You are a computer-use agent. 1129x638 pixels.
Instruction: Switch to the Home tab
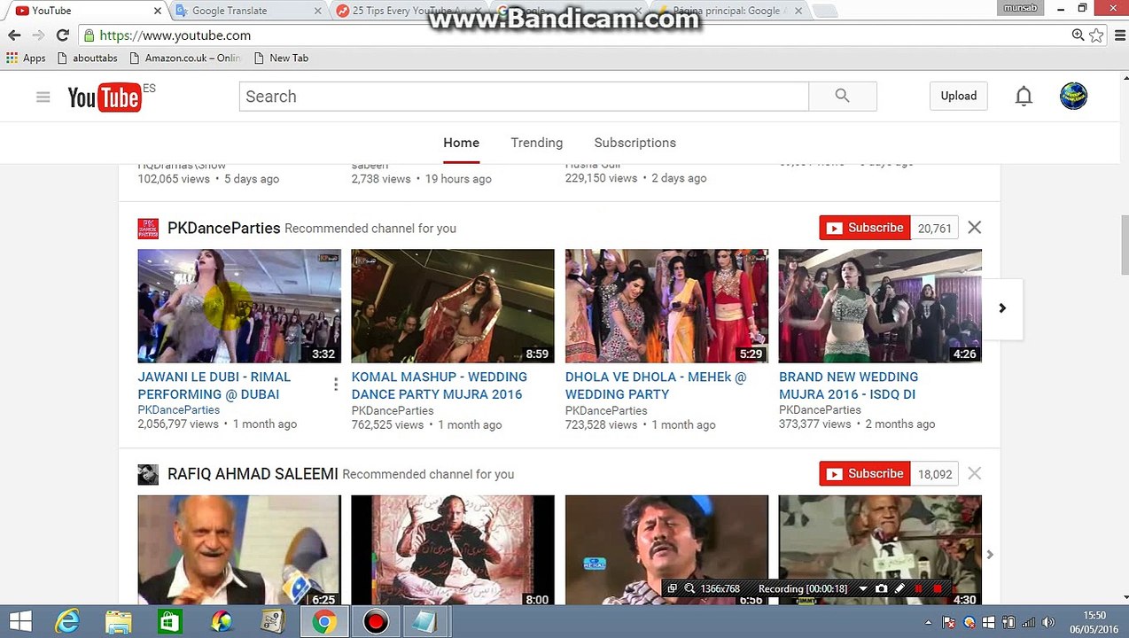(461, 143)
